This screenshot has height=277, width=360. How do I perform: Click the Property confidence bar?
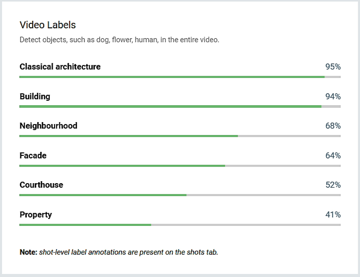(x=180, y=225)
